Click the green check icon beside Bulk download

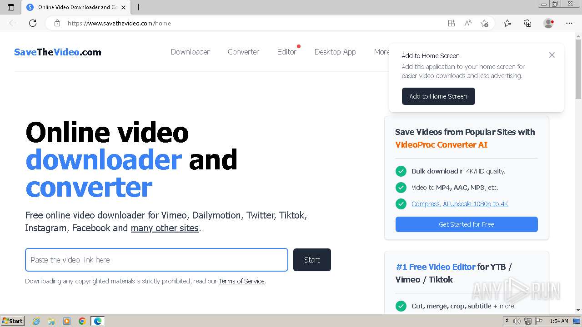(x=401, y=171)
